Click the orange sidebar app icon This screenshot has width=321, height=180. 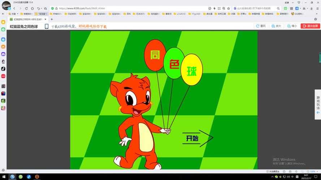click(3, 47)
